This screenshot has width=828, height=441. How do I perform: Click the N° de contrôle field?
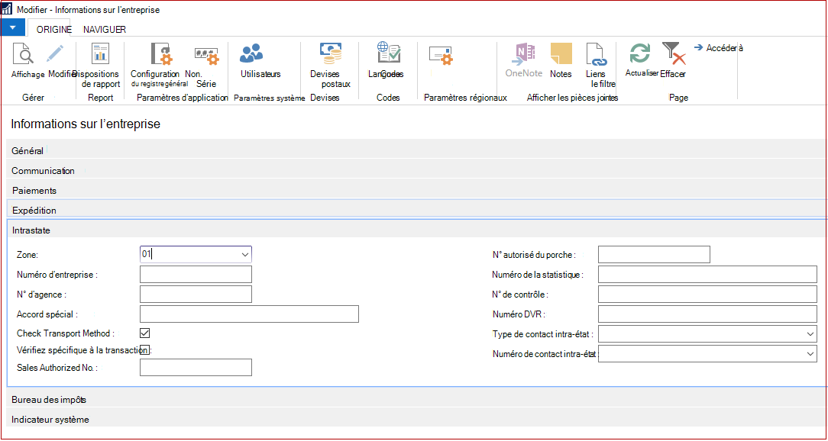click(707, 294)
